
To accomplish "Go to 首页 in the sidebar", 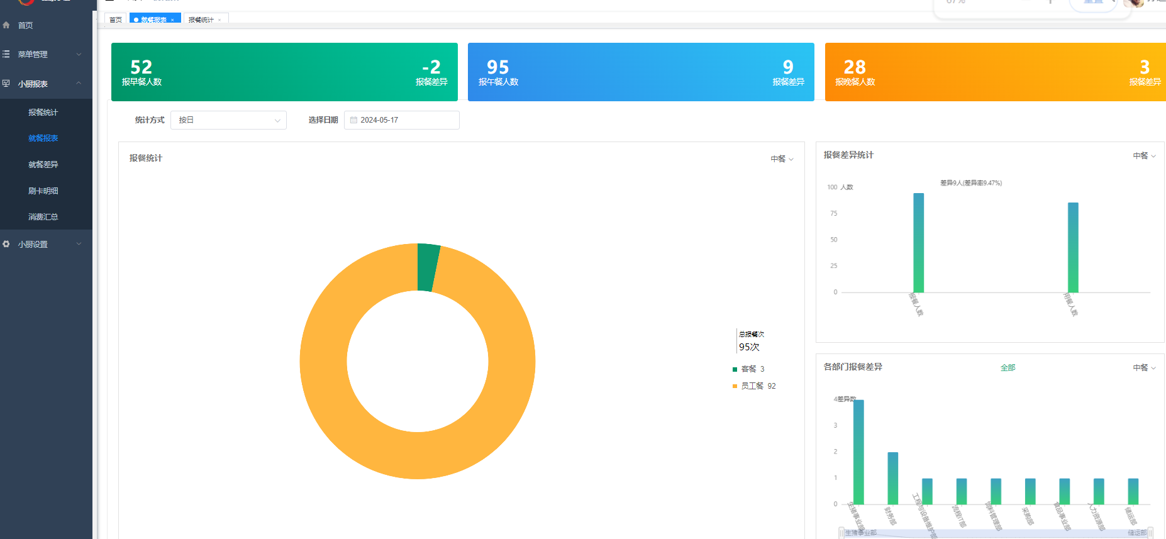I will pyautogui.click(x=46, y=25).
